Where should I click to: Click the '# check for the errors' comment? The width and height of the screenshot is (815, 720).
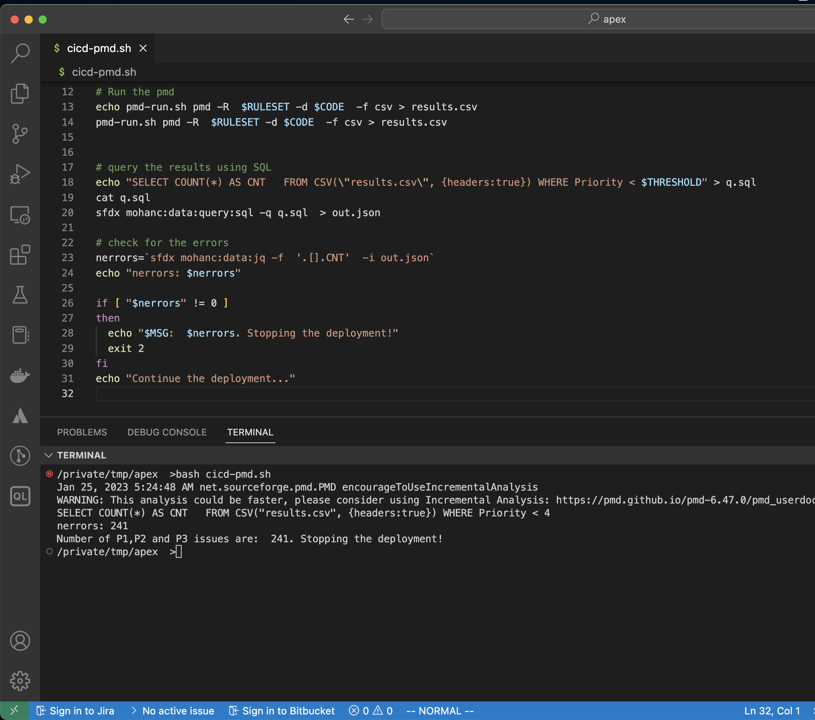pyautogui.click(x=162, y=243)
